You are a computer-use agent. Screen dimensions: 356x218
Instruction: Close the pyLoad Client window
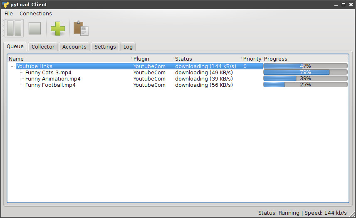[351, 5]
